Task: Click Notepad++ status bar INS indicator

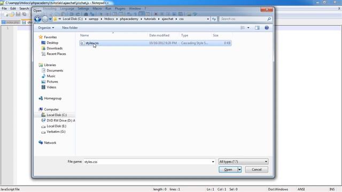Action: (x=332, y=189)
